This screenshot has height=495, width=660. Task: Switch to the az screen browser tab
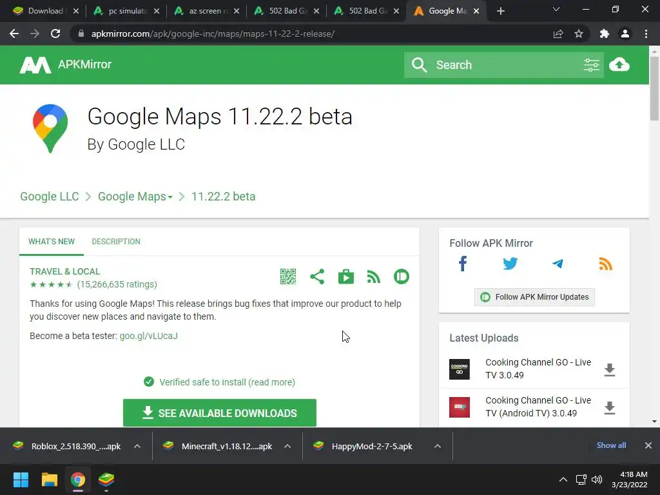click(x=206, y=12)
